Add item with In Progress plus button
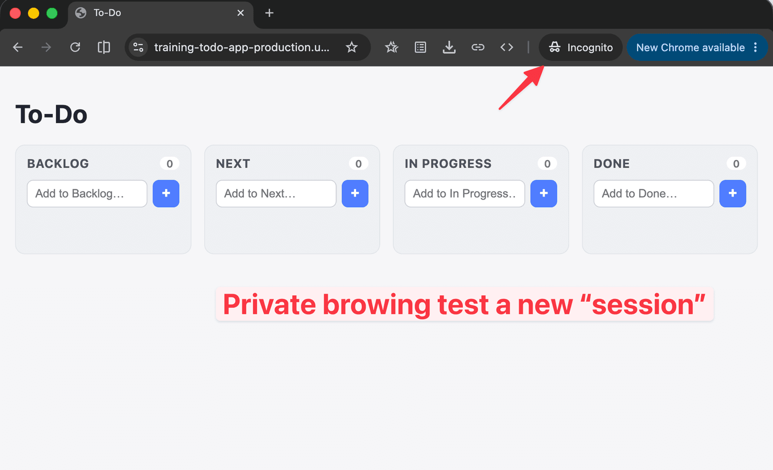Image resolution: width=773 pixels, height=470 pixels. [544, 194]
